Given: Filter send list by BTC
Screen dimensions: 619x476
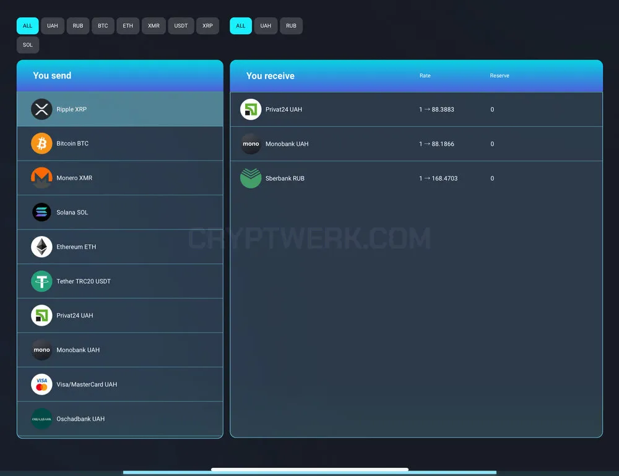Looking at the screenshot, I should coord(103,25).
